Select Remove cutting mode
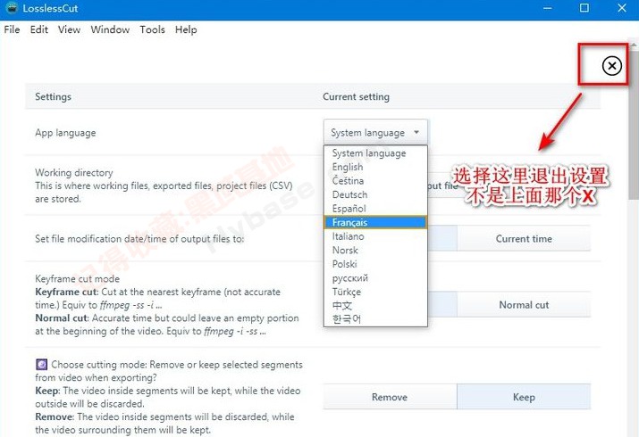Screen dimensions: 639x437 [390, 397]
